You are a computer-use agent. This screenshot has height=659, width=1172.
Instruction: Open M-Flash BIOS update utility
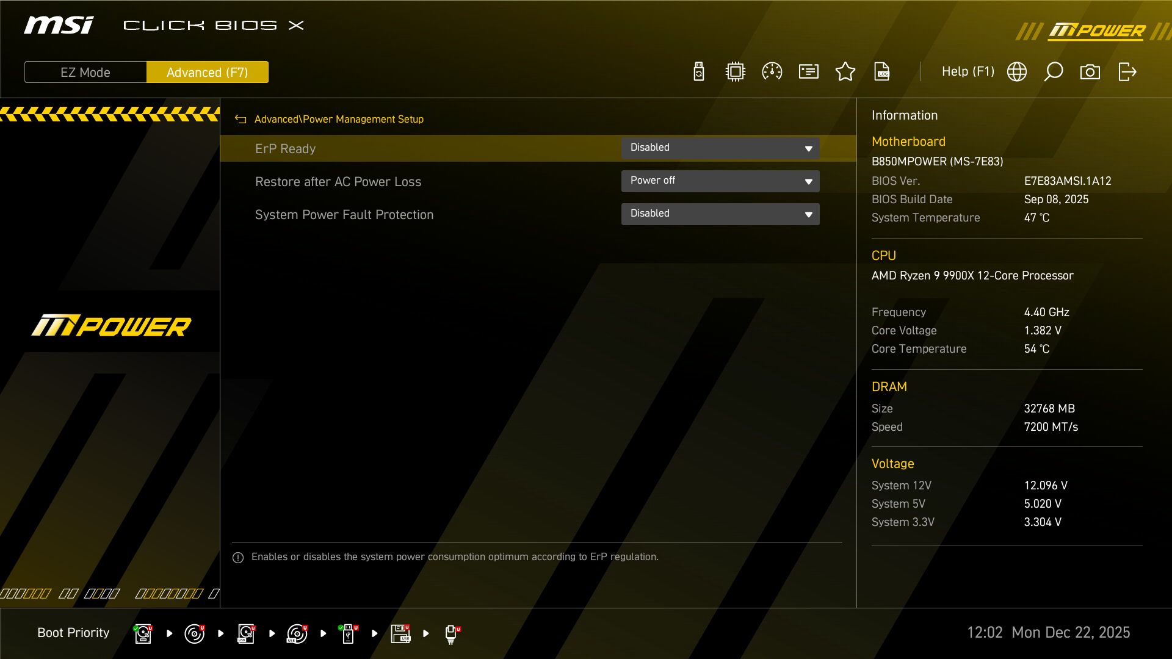point(698,71)
